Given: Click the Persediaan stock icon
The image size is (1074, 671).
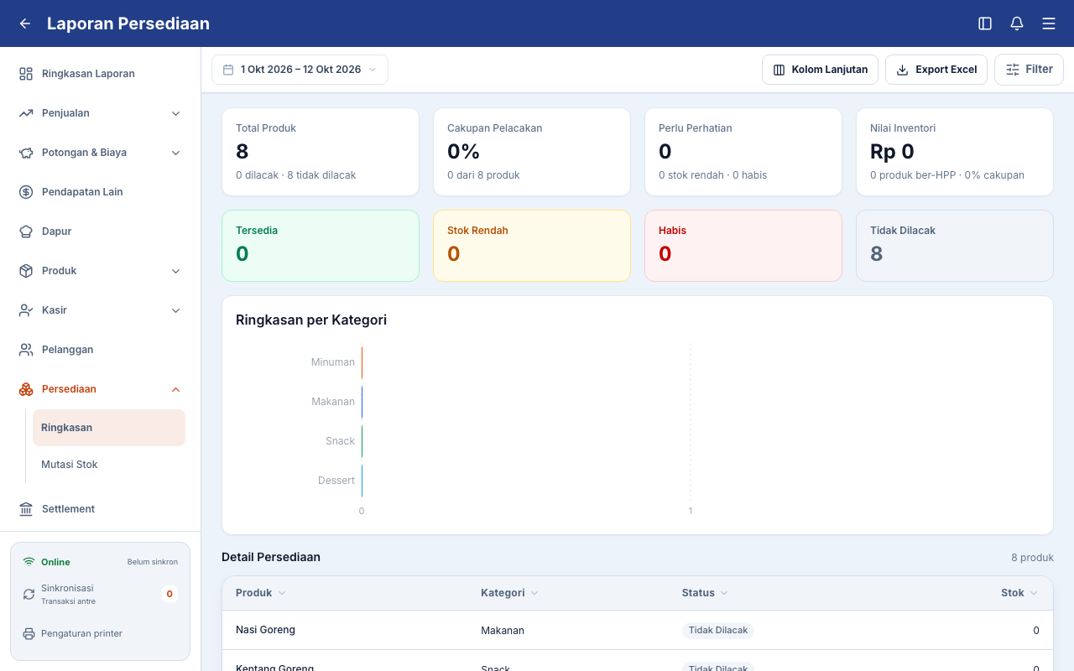Looking at the screenshot, I should click(x=26, y=389).
